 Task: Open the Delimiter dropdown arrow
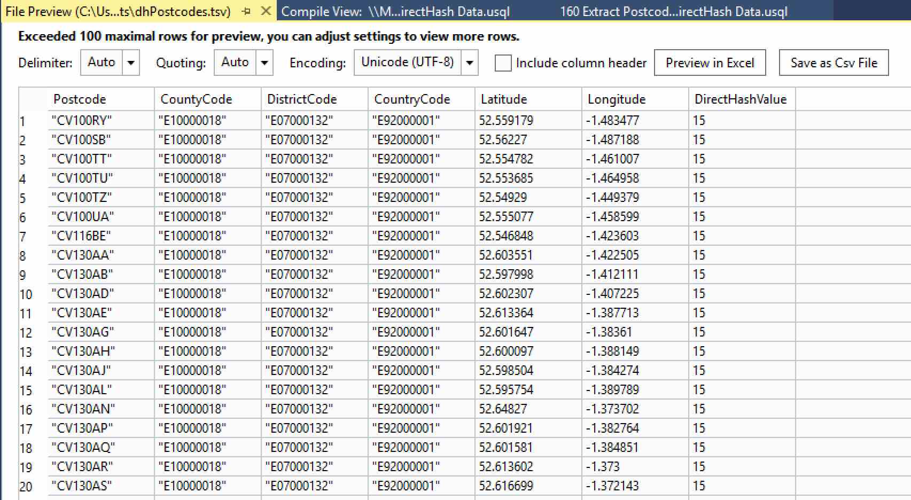click(x=131, y=62)
